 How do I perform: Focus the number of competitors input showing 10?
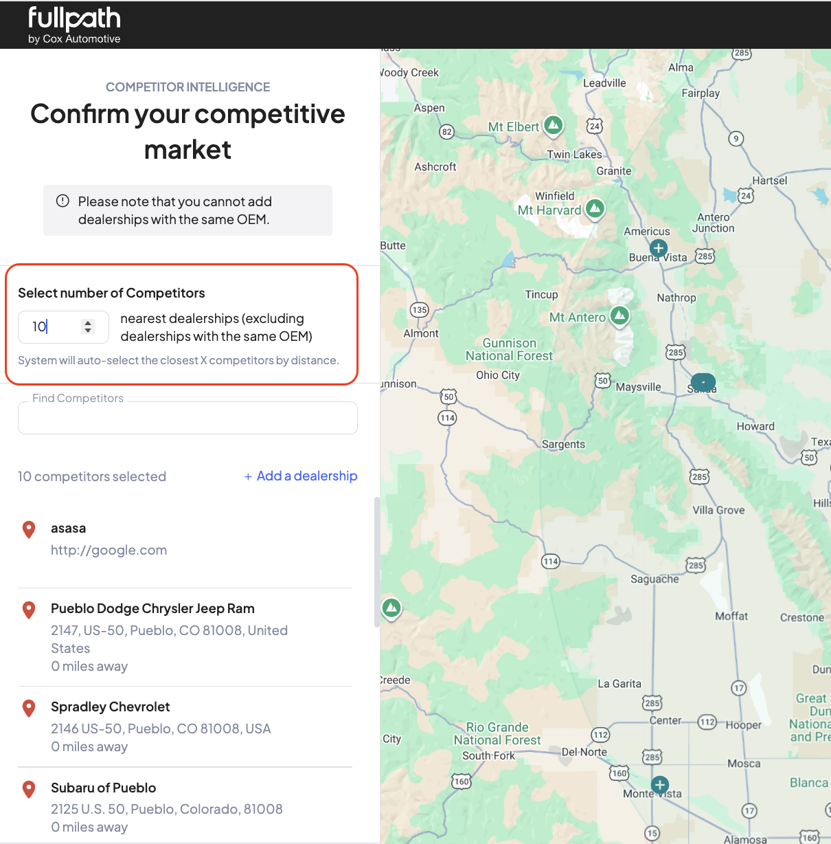(x=63, y=326)
